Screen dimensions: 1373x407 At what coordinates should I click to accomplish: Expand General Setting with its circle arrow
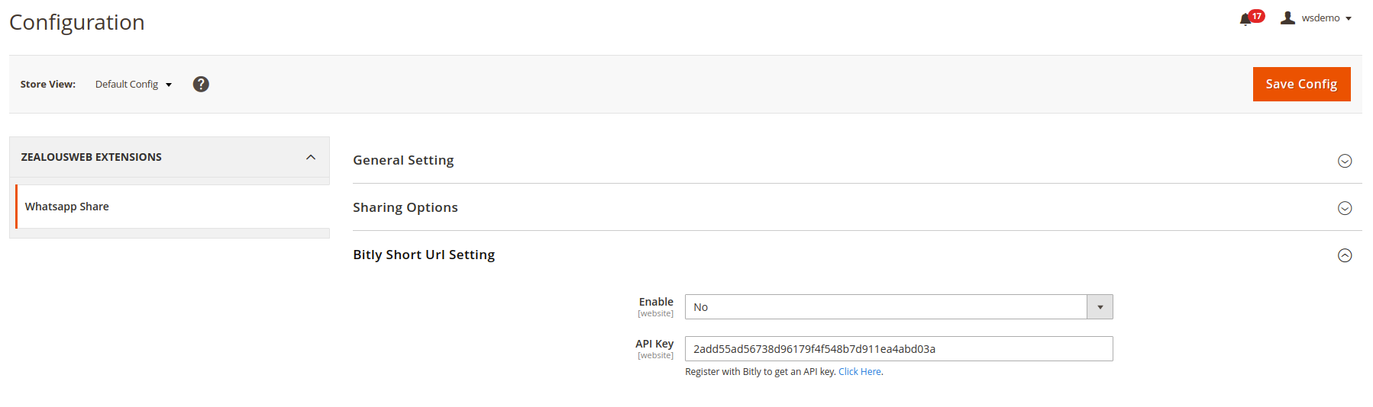point(1345,161)
